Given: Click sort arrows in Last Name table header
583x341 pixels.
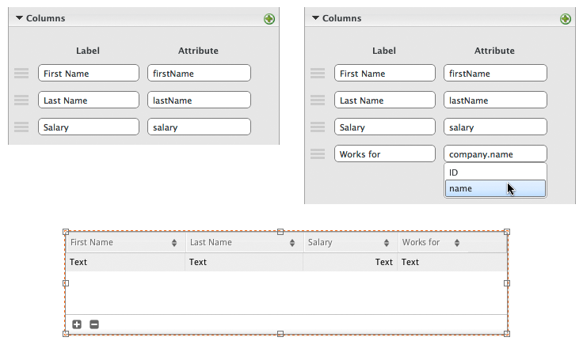Looking at the screenshot, I should [x=292, y=243].
